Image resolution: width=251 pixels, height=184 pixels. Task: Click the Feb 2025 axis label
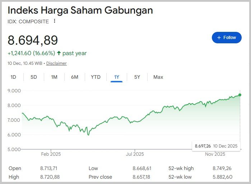(x=51, y=154)
